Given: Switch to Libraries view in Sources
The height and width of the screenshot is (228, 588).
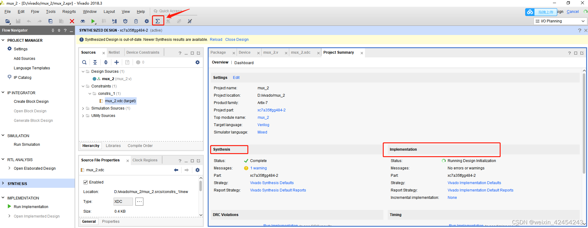Looking at the screenshot, I should pyautogui.click(x=113, y=146).
